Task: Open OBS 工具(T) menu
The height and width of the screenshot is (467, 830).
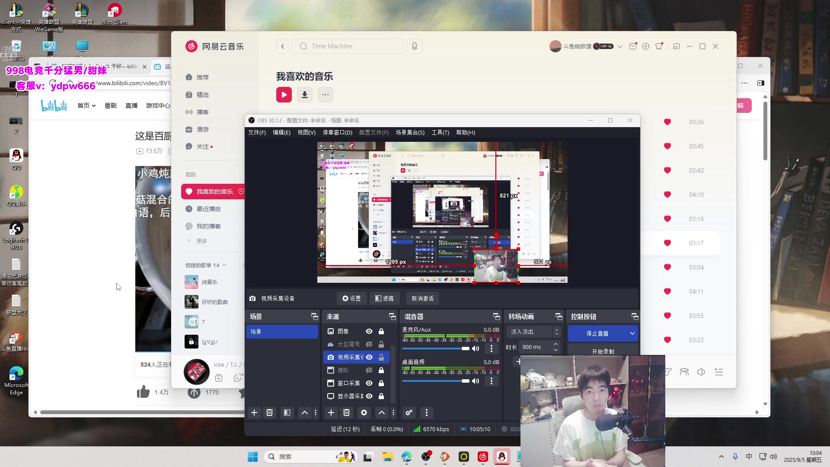Action: [x=440, y=132]
